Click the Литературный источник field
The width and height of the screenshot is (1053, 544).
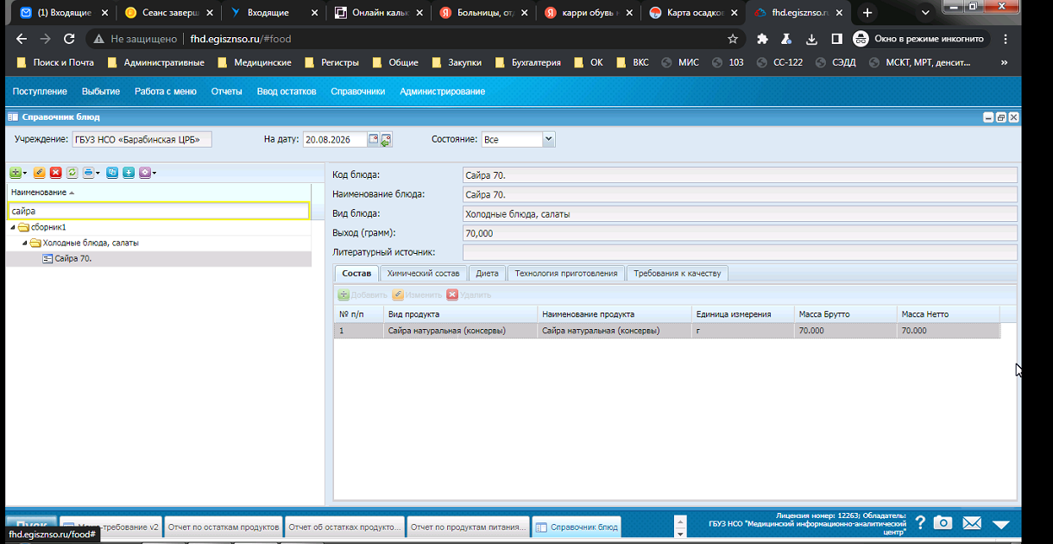click(740, 252)
